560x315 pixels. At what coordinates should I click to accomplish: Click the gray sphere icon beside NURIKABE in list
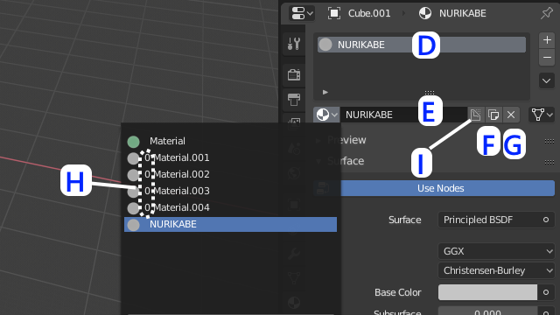(x=133, y=225)
